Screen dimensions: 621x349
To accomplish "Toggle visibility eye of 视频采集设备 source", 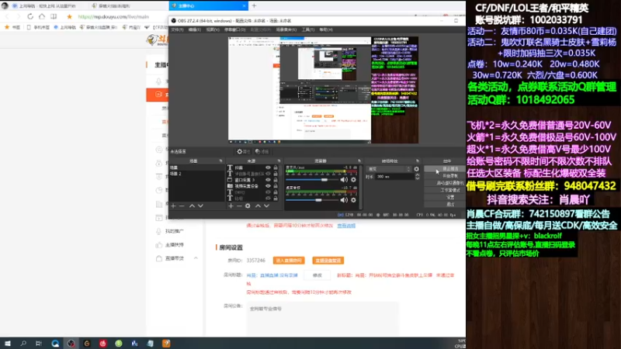I will [x=268, y=186].
